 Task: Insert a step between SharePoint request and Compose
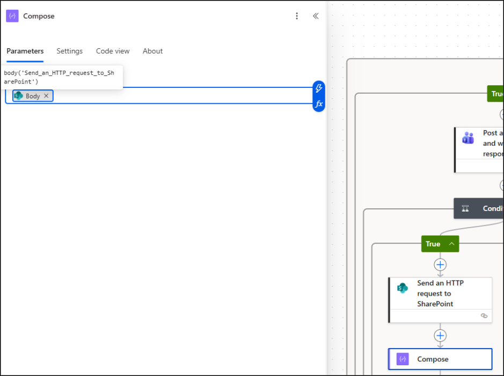440,336
